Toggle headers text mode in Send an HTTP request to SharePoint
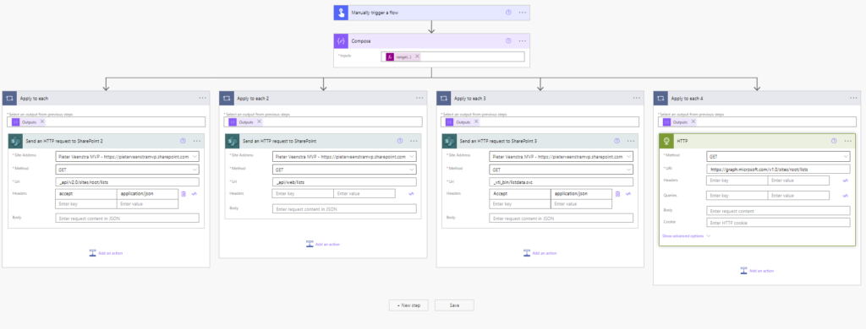Screen dimensions: 866x329 point(411,193)
